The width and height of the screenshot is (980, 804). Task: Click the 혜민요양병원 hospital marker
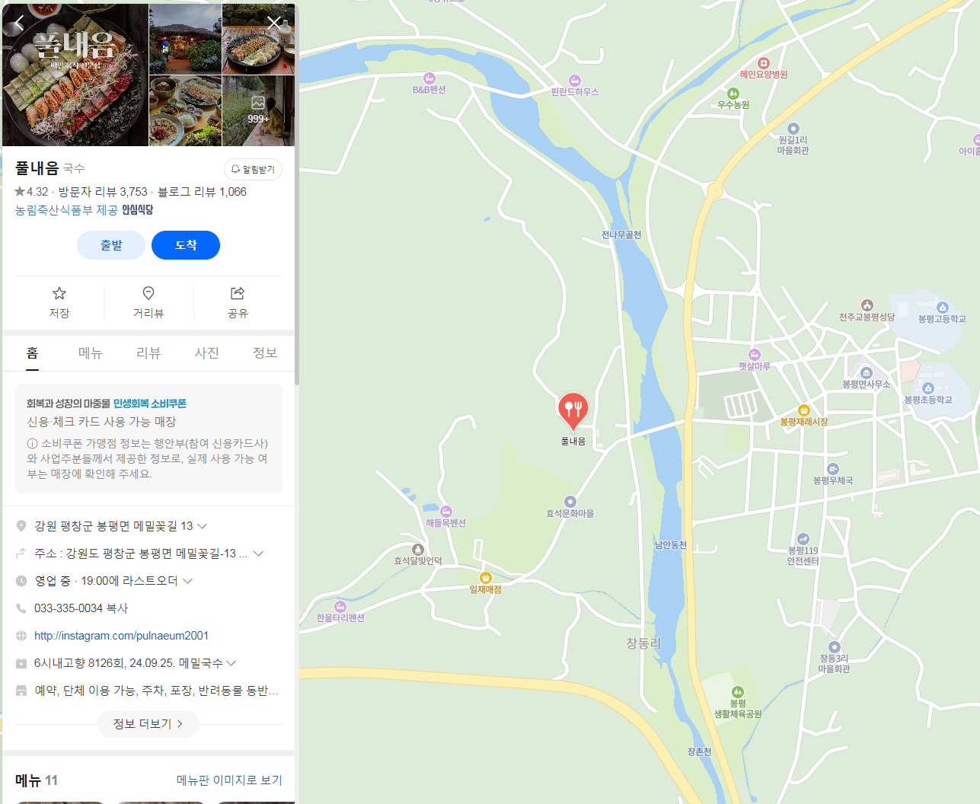coord(764,63)
